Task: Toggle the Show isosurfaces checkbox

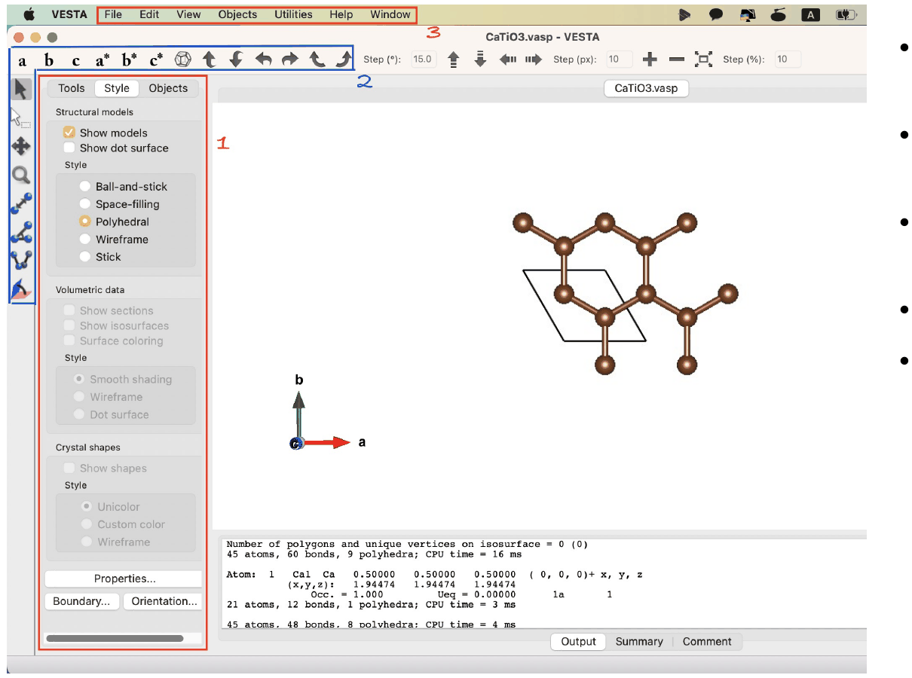Action: click(69, 325)
